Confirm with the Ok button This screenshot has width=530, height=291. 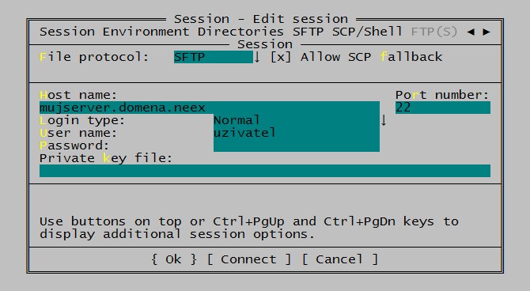[174, 259]
